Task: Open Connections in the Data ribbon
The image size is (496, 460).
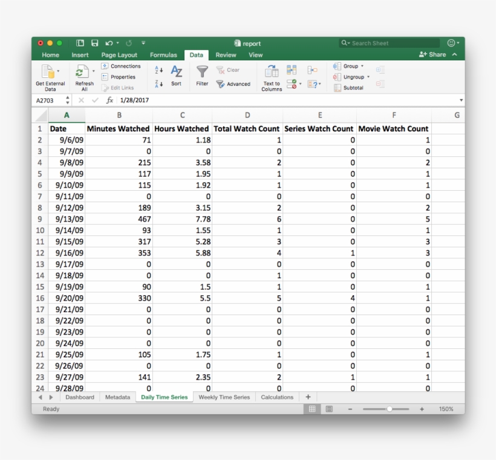Action: [121, 66]
